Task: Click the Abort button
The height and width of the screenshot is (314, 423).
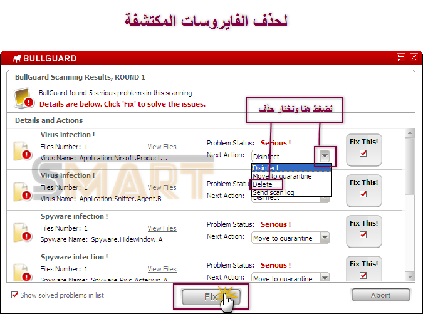Action: point(380,295)
